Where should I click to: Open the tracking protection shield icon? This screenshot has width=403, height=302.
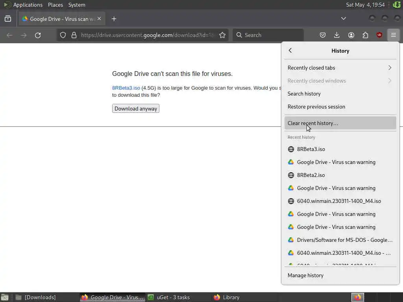63,35
